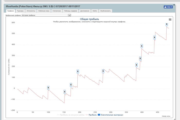
Task: Click the $ win marker near game 382
Action: tap(136, 65)
